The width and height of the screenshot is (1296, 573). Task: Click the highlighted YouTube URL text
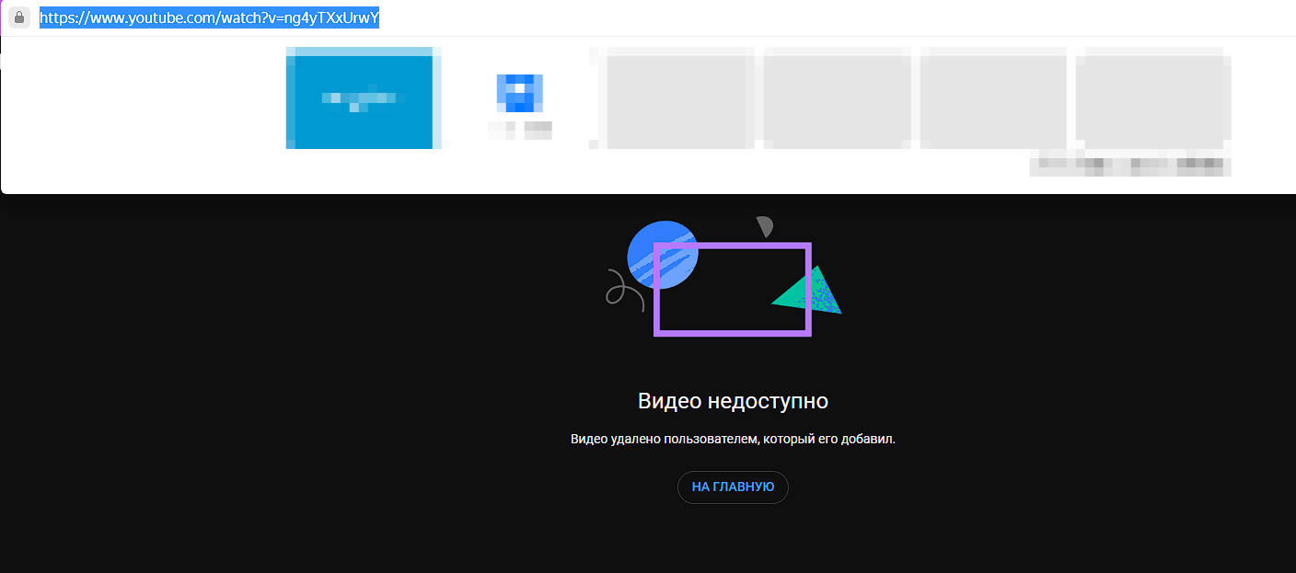coord(209,18)
